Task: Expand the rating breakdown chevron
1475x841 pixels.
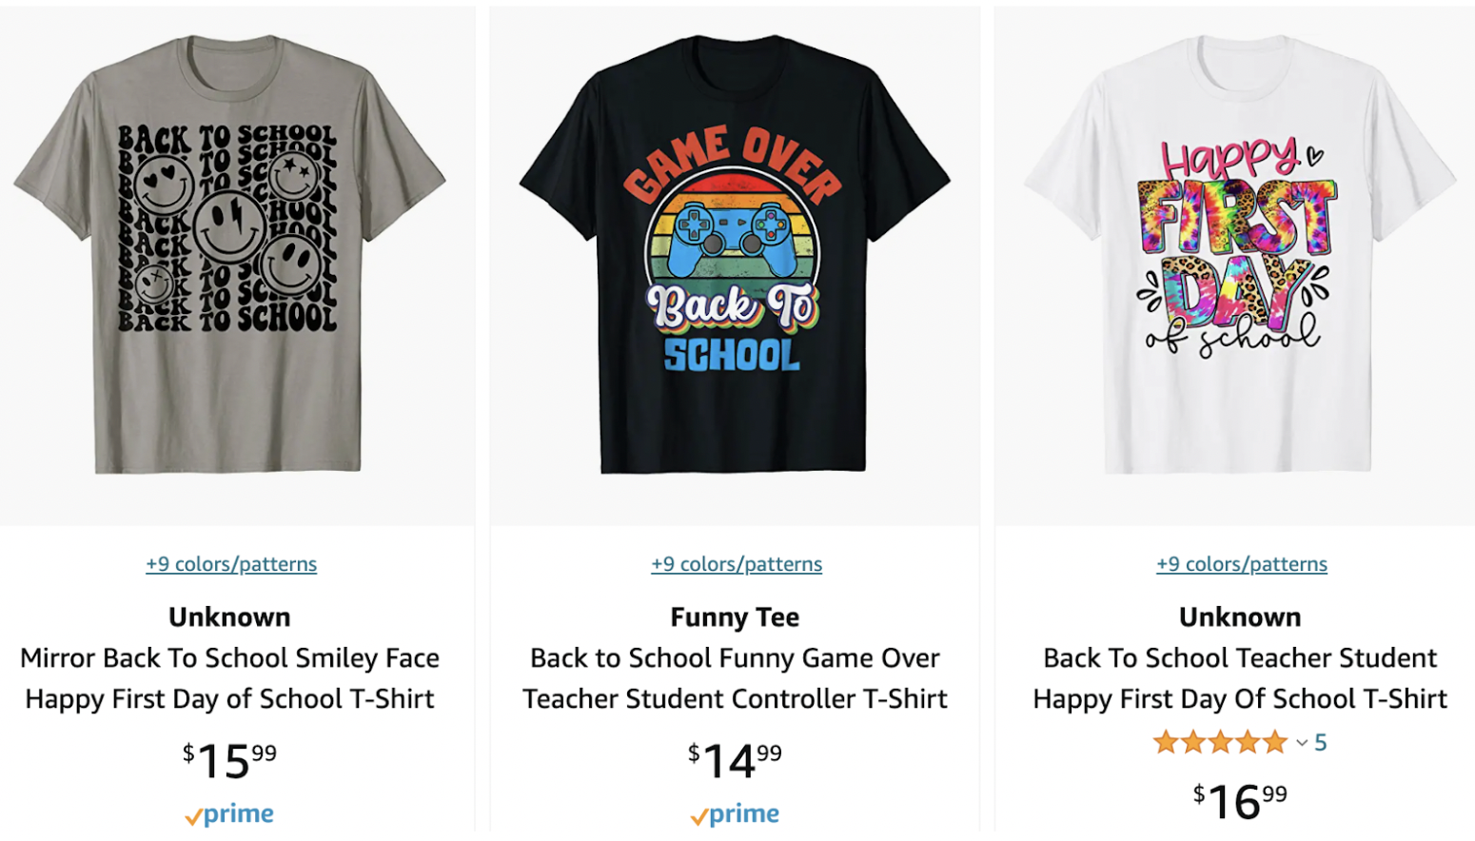Action: tap(1301, 743)
